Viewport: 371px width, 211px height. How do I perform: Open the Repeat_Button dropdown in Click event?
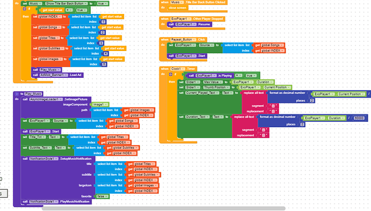183,40
